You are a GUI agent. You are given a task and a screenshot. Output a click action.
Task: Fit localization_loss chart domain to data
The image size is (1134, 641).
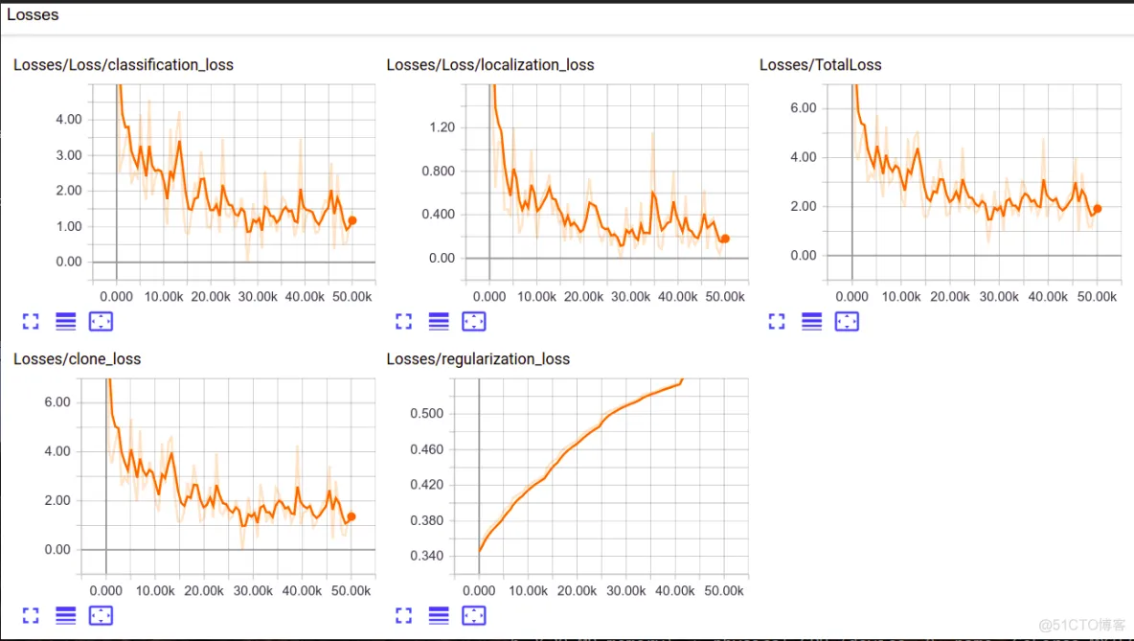pyautogui.click(x=474, y=321)
